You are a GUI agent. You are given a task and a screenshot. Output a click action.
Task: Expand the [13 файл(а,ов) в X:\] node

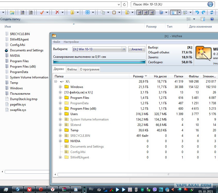click(x=60, y=92)
